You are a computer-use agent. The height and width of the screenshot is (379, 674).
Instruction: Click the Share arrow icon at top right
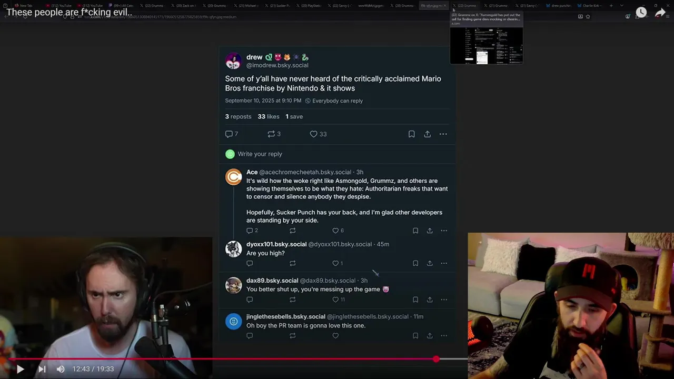(x=660, y=13)
